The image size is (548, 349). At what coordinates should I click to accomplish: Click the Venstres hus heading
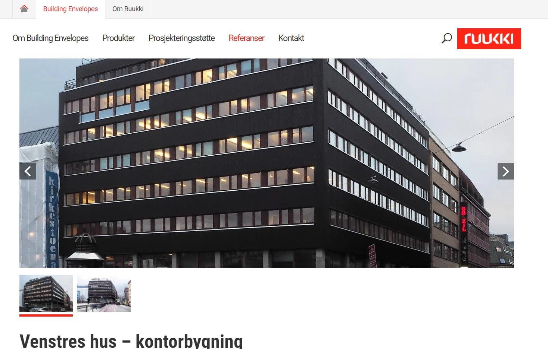point(131,341)
